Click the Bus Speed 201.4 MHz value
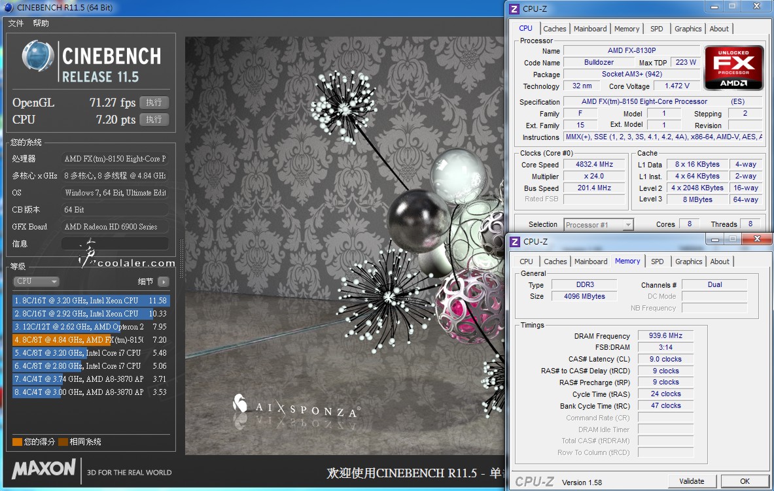Screen dimensions: 774x491 click(x=594, y=188)
